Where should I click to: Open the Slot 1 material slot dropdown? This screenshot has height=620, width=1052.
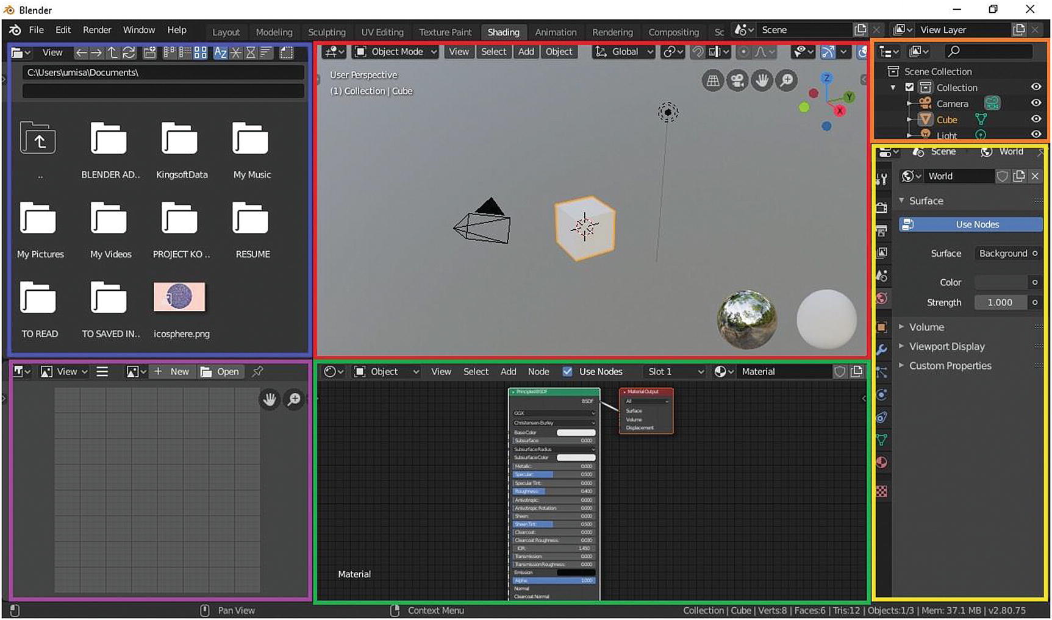676,371
